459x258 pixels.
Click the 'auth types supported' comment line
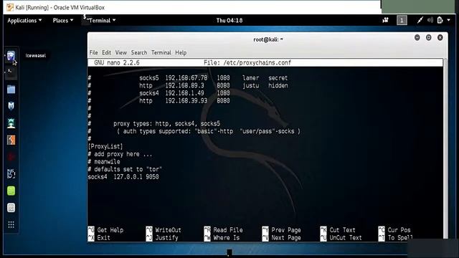coord(194,131)
